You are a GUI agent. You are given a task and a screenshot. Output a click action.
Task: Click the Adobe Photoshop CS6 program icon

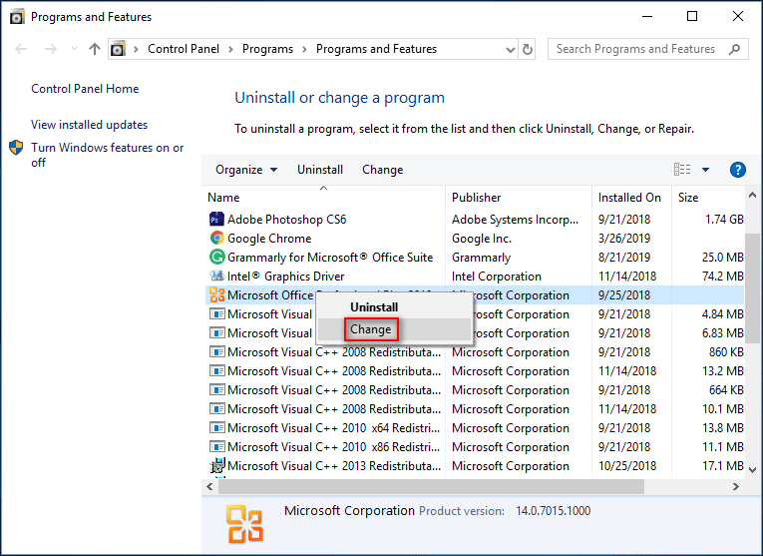[x=216, y=219]
